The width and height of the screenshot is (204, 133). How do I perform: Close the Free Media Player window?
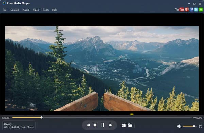200,4
